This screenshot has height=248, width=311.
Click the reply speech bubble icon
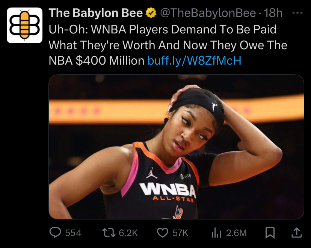click(x=55, y=233)
